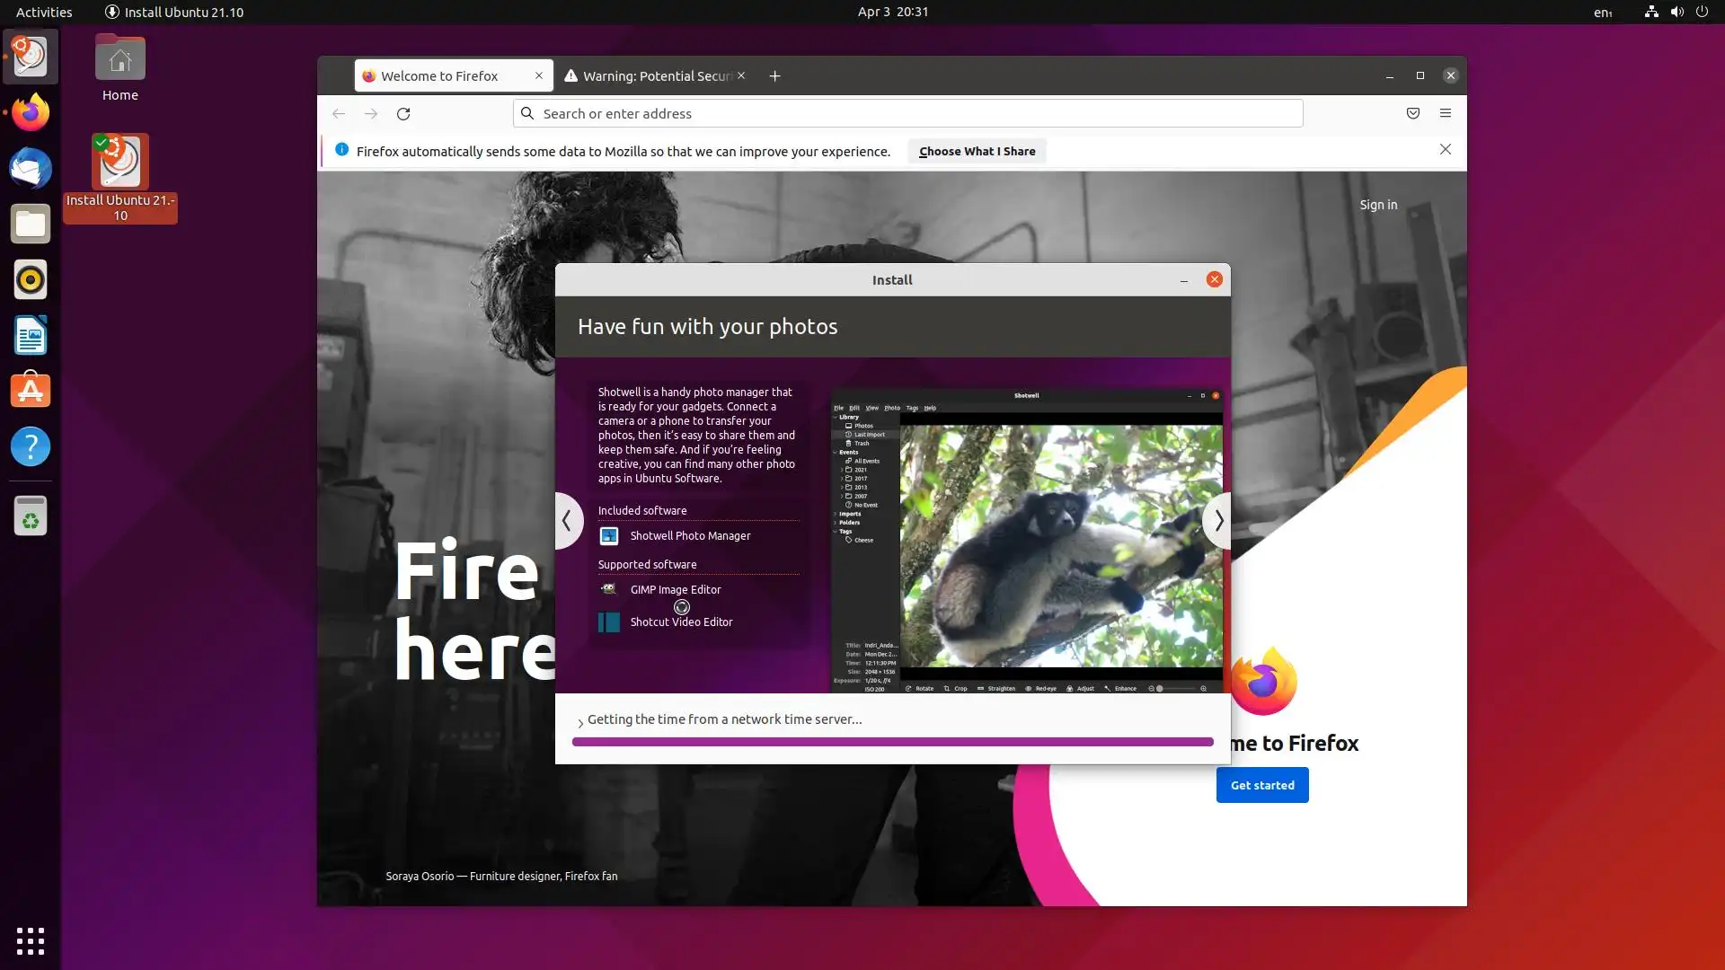This screenshot has height=970, width=1725.
Task: Open Ubuntu Software from the dock
Action: tap(30, 392)
